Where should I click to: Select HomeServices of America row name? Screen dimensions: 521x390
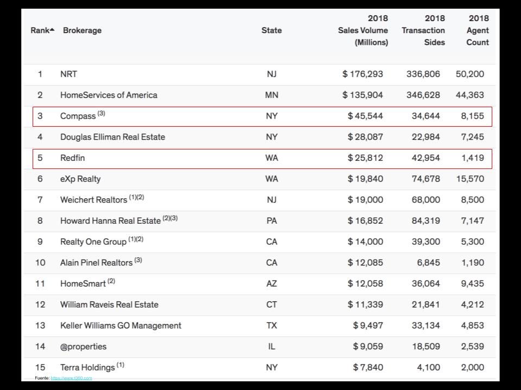[x=109, y=95]
